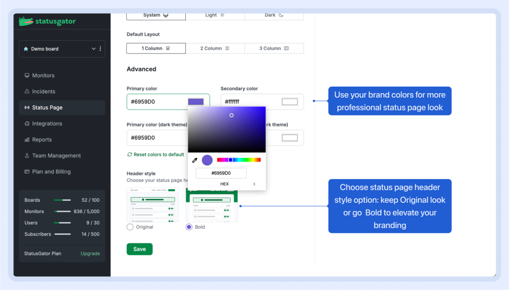The height and width of the screenshot is (290, 509).
Task: Click the Secondary color white swatch
Action: coord(290,102)
